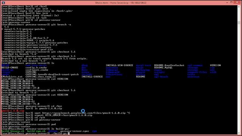The height and width of the screenshot is (136, 242).
Task: Click 'remotes/origin/userstat-perf-fix' line
Action: [29, 49]
